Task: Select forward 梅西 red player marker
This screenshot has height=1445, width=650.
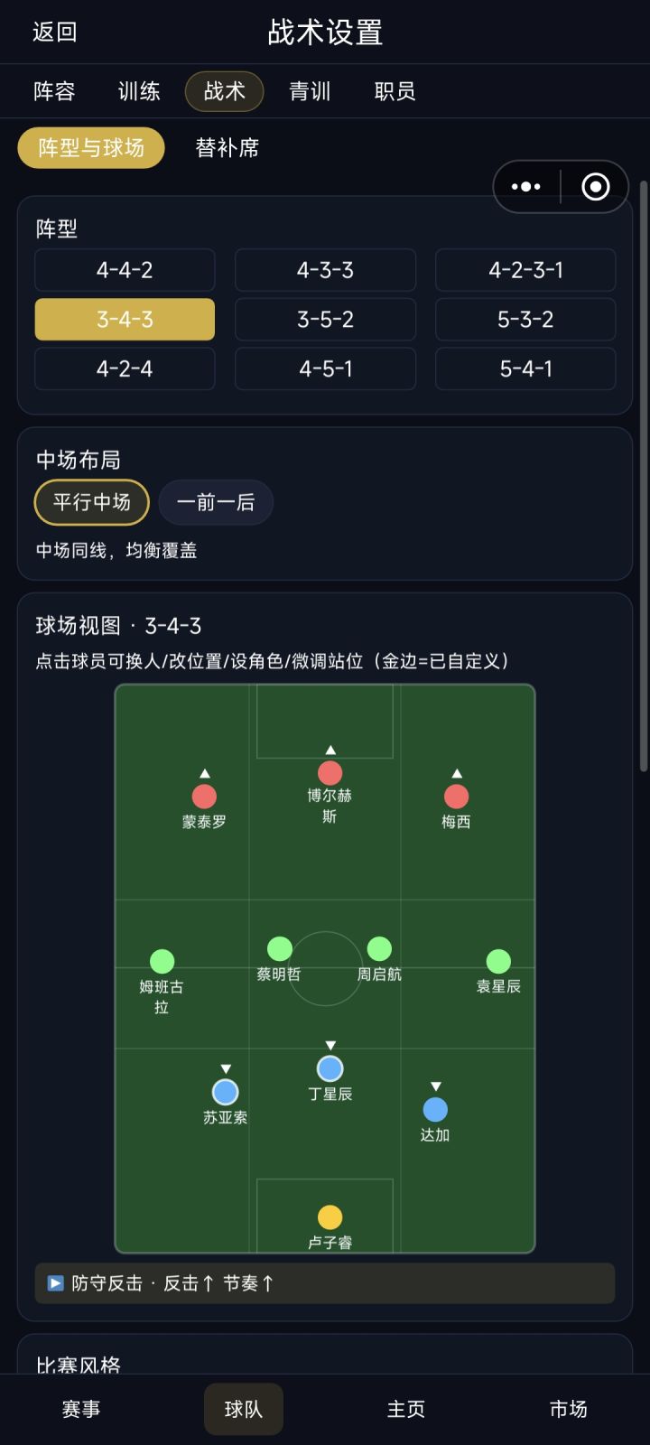Action: 457,797
